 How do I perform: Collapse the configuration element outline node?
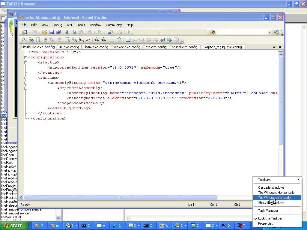pyautogui.click(x=25, y=57)
